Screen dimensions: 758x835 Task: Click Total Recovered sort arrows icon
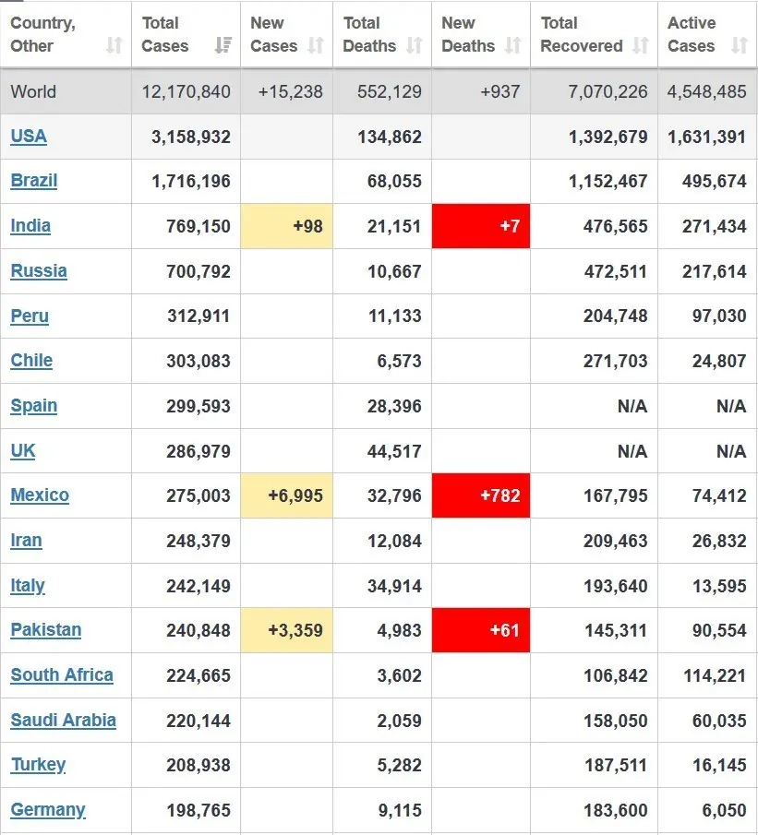tap(640, 45)
